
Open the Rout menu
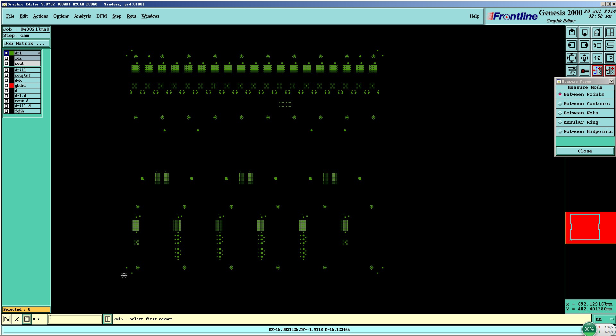coord(132,16)
